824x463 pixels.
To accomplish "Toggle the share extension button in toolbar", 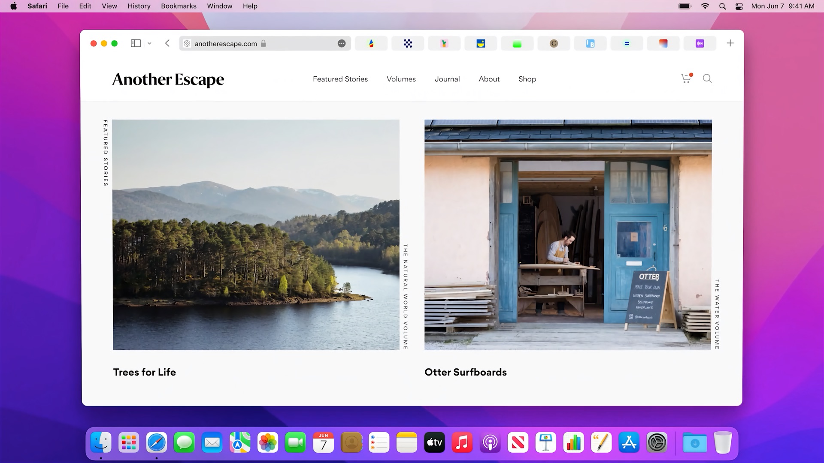I will click(x=341, y=44).
